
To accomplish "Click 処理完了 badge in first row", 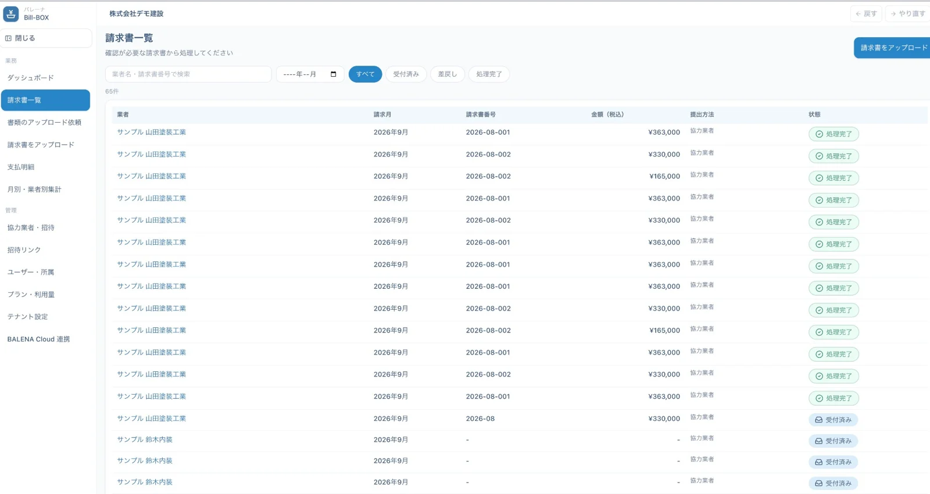I will 834,134.
